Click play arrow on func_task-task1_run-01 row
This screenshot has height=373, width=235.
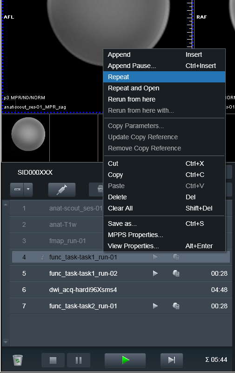click(155, 257)
